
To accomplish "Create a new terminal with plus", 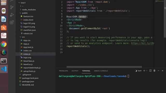I will [x=144, y=71].
